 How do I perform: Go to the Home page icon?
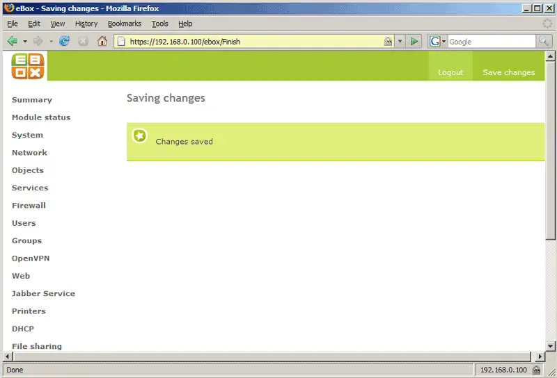click(102, 41)
